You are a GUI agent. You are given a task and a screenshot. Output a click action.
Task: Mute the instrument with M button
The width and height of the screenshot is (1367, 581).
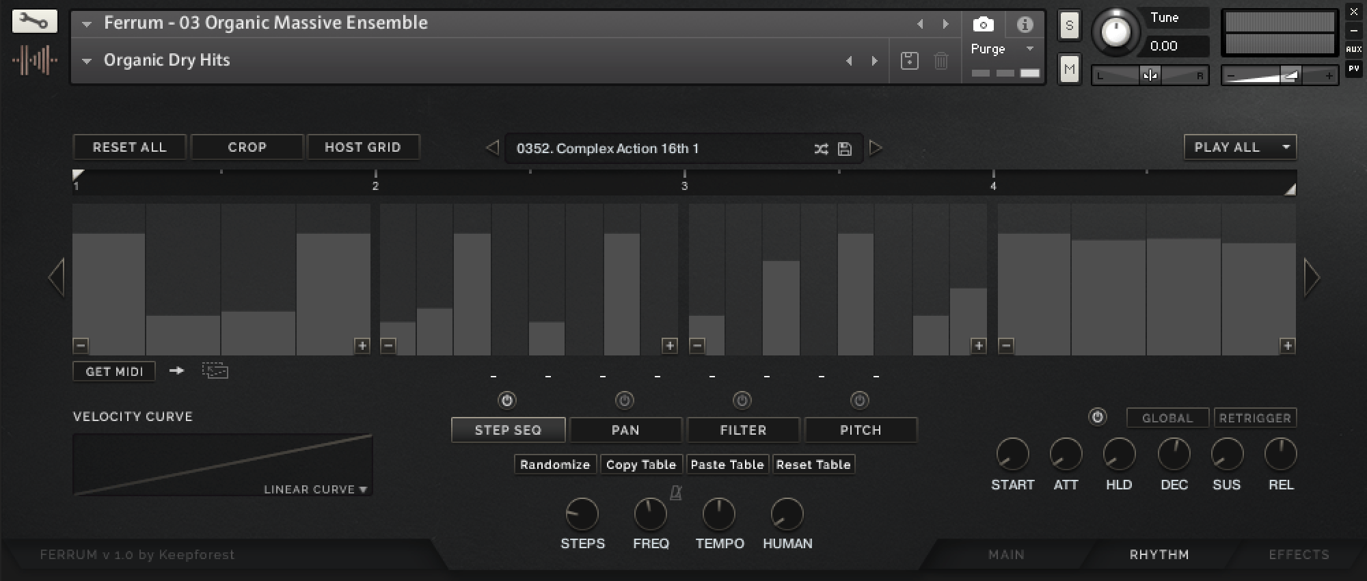[x=1069, y=69]
